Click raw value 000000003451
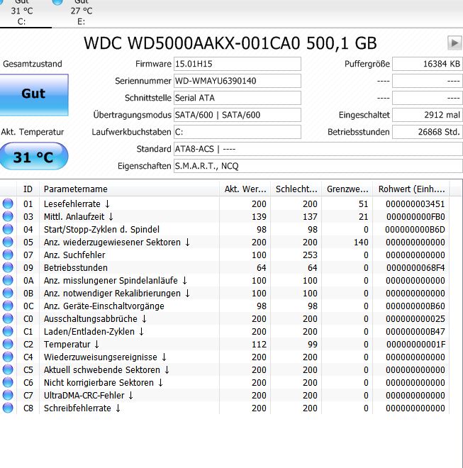 pyautogui.click(x=415, y=204)
